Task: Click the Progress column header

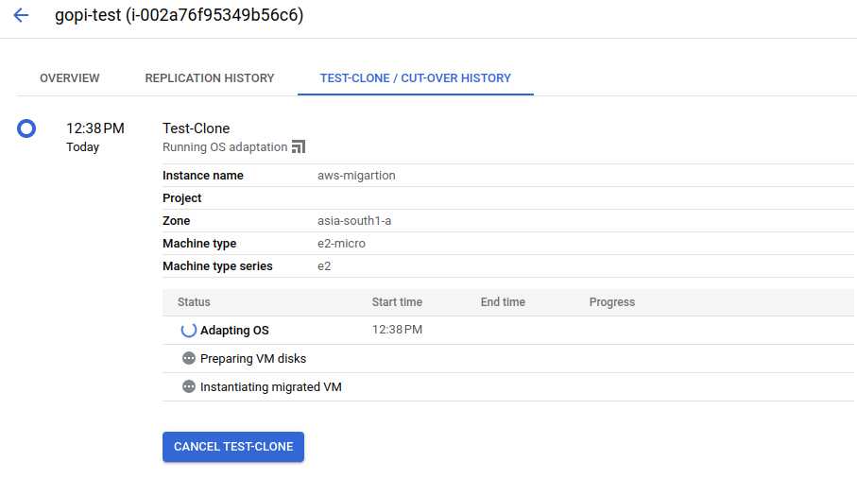Action: (612, 302)
